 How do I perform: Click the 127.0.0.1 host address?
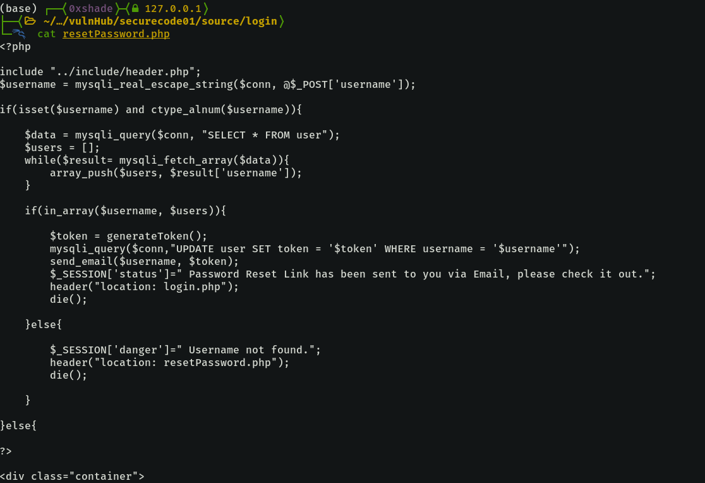coord(174,9)
